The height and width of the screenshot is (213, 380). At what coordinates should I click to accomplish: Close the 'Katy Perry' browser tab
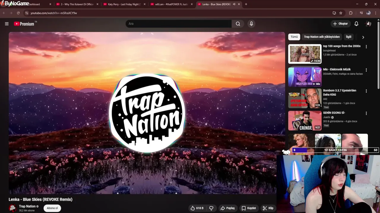145,4
